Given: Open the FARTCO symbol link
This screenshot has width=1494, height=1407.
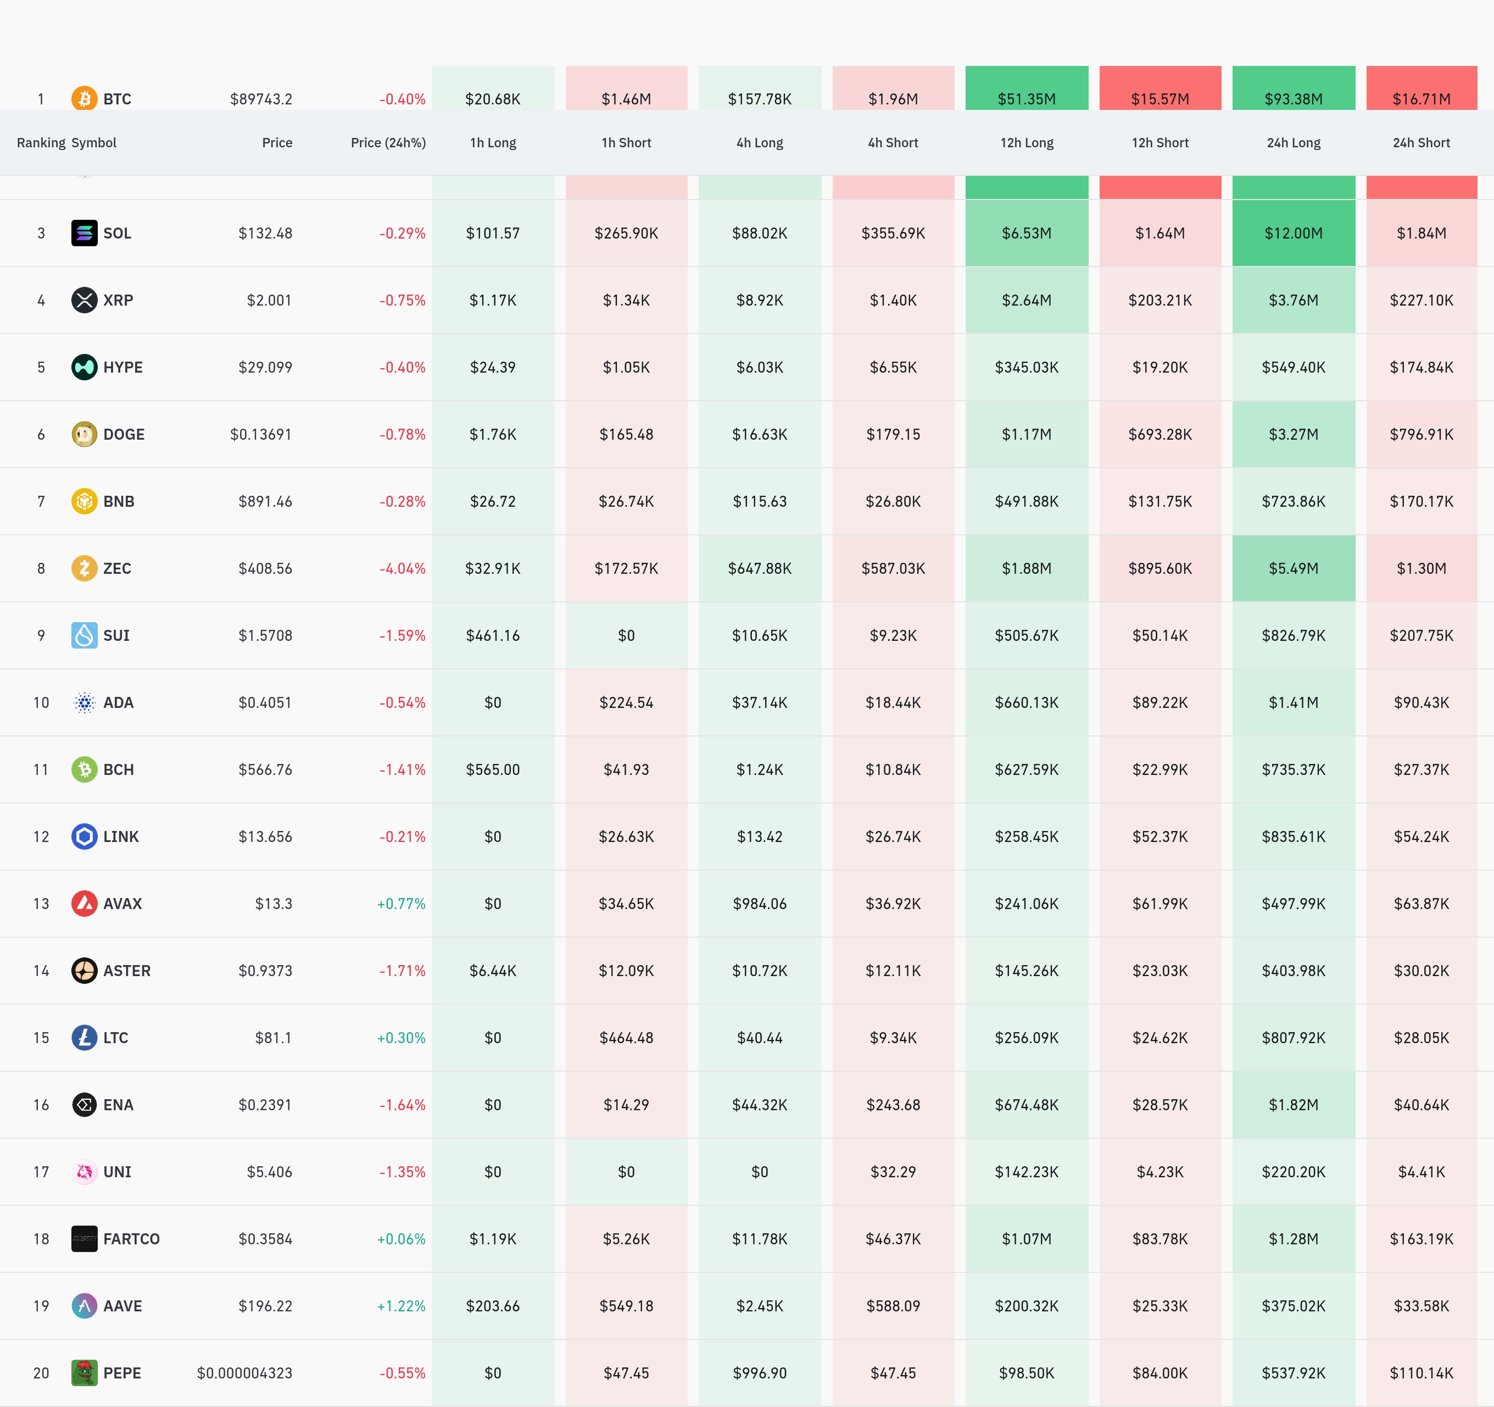Looking at the screenshot, I should [x=131, y=1239].
